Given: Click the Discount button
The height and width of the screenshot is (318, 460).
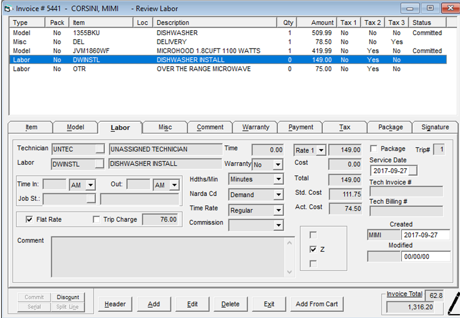Looking at the screenshot, I should click(x=68, y=297).
